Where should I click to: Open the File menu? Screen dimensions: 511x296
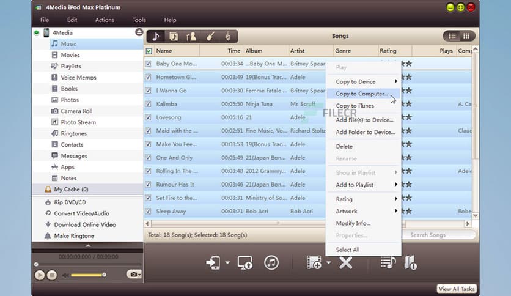click(x=45, y=20)
